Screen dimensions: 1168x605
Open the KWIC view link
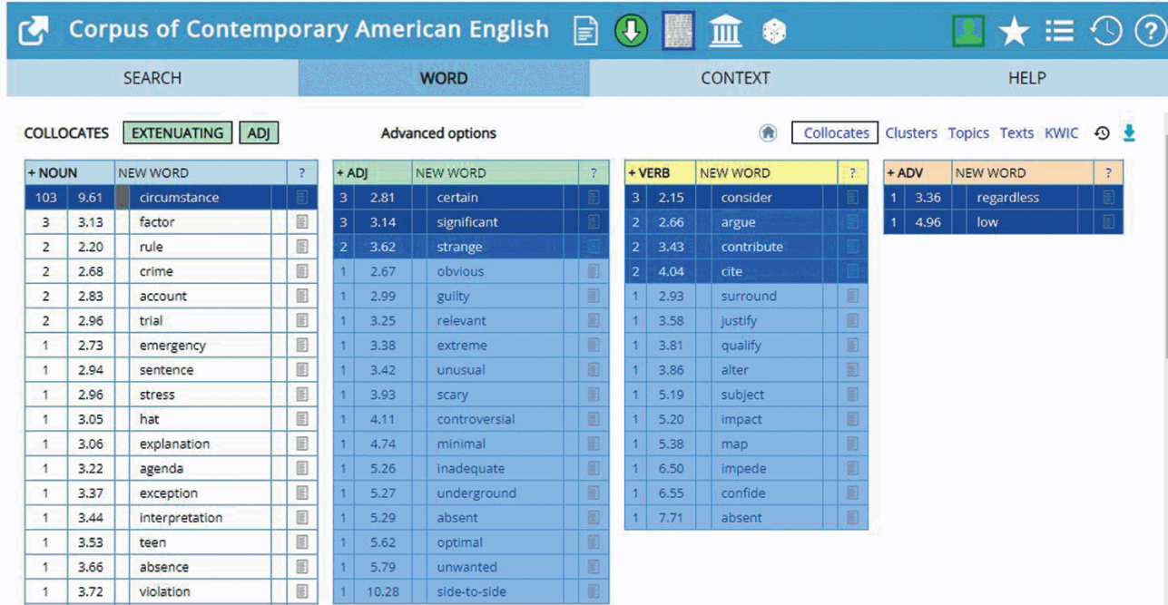tap(1062, 133)
